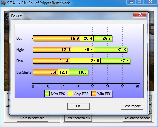Open the middle partially hidden dropdown arrow
This screenshot has height=127, width=158.
point(150,105)
